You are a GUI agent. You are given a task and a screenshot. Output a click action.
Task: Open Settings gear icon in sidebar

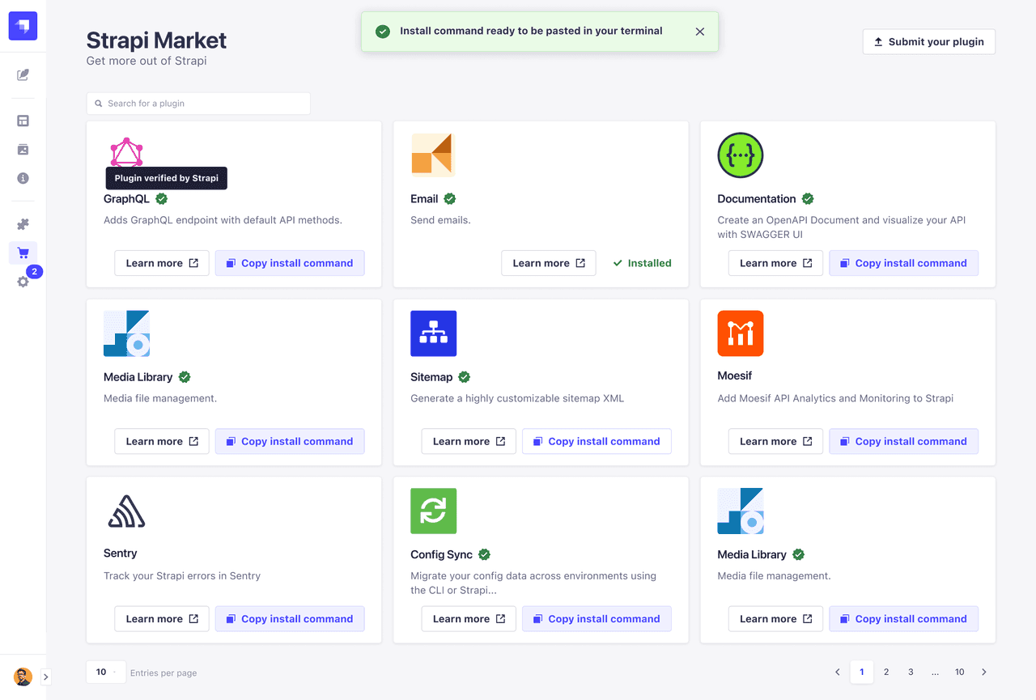click(23, 282)
